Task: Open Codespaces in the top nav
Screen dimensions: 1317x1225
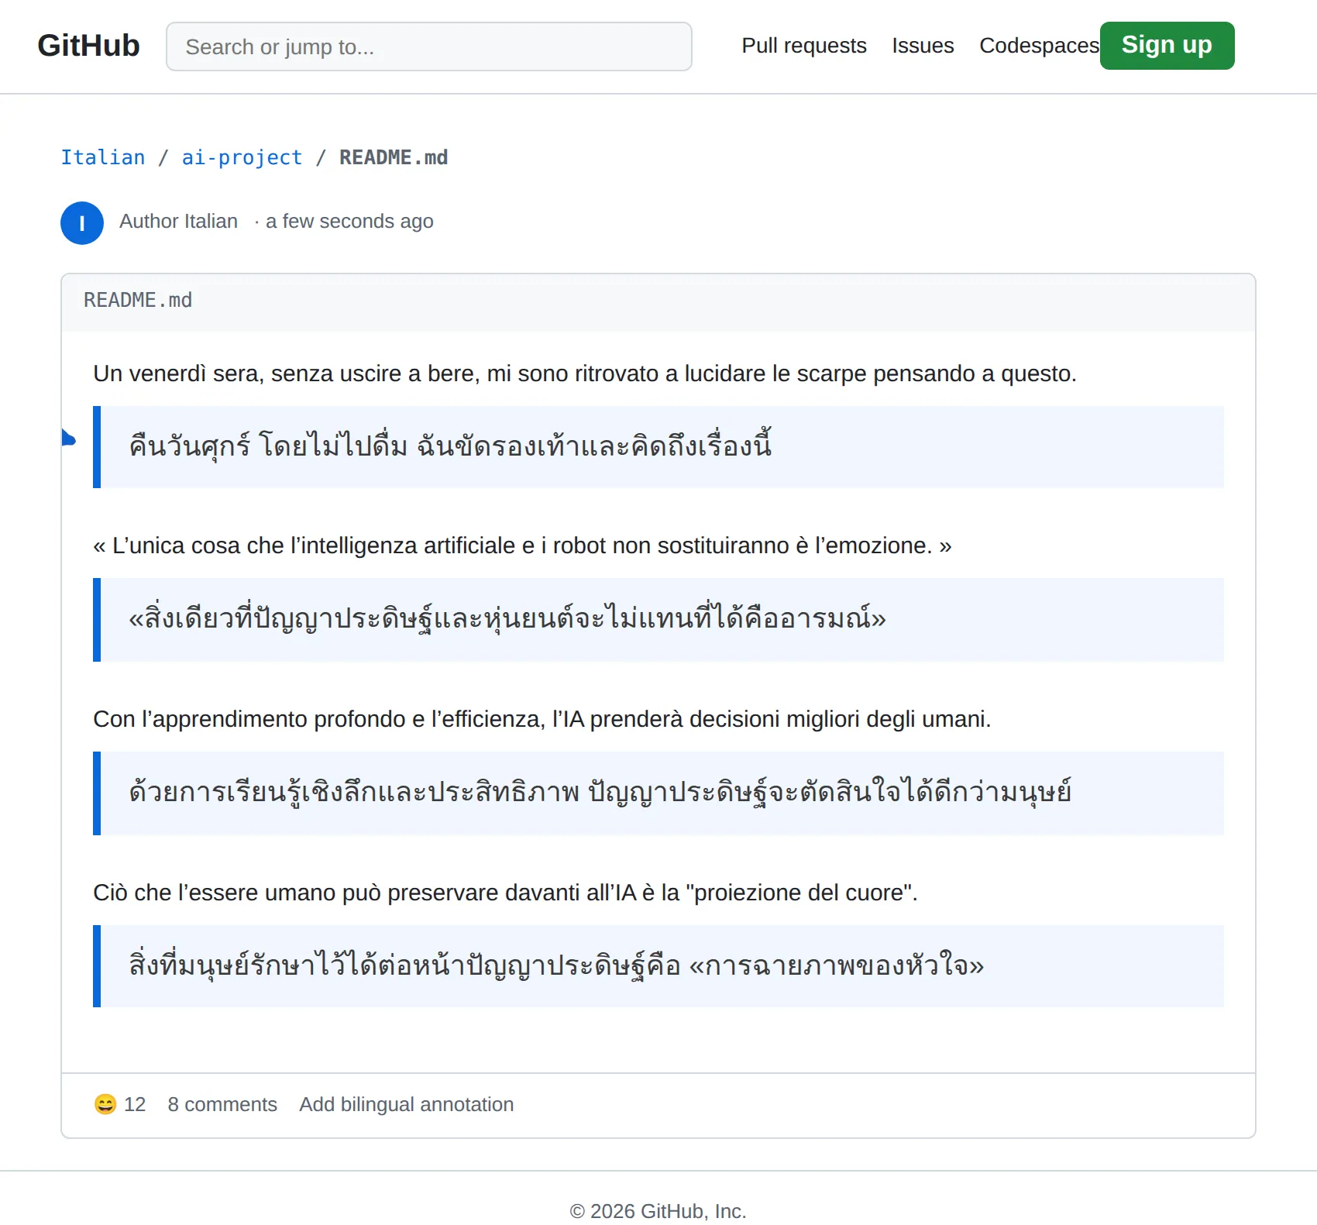Action: 1039,46
